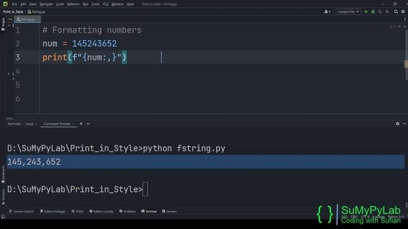Click line number 1 in the gutter
408x229 pixels.
(x=17, y=30)
